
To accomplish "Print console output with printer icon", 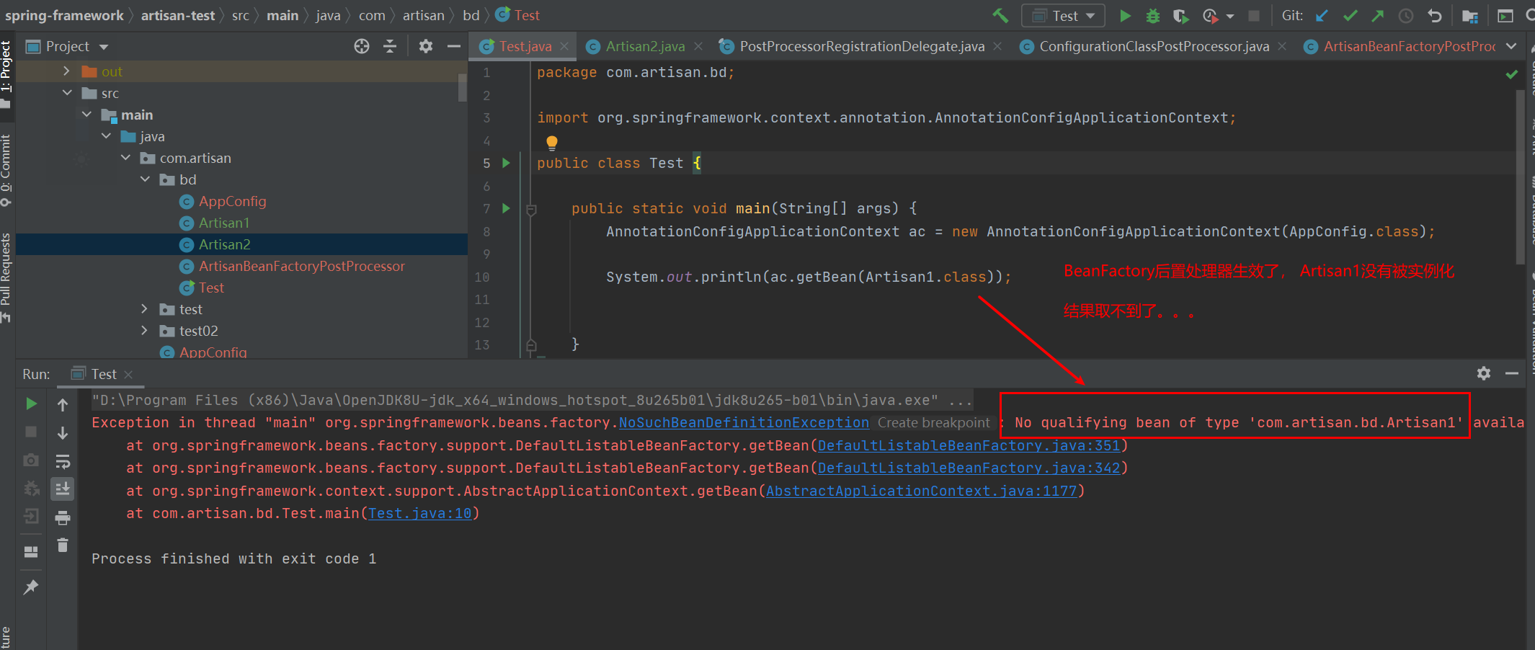I will pyautogui.click(x=63, y=517).
